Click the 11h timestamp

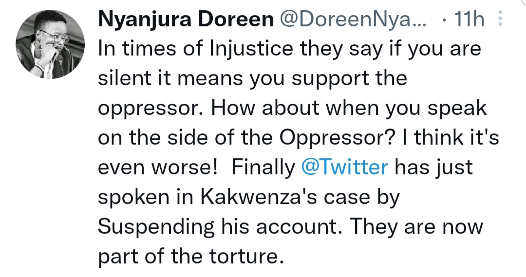469,20
